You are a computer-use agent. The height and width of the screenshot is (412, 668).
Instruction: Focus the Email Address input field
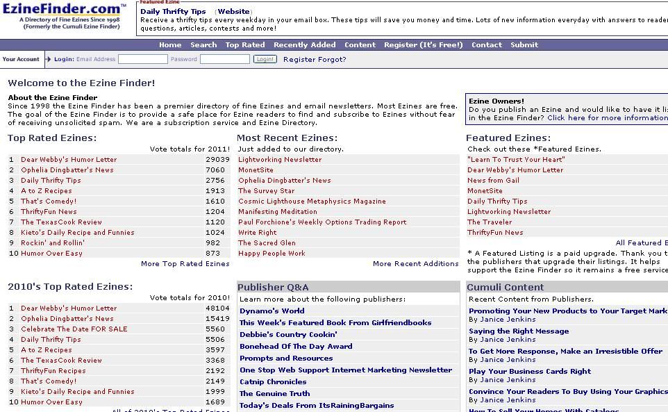point(143,59)
